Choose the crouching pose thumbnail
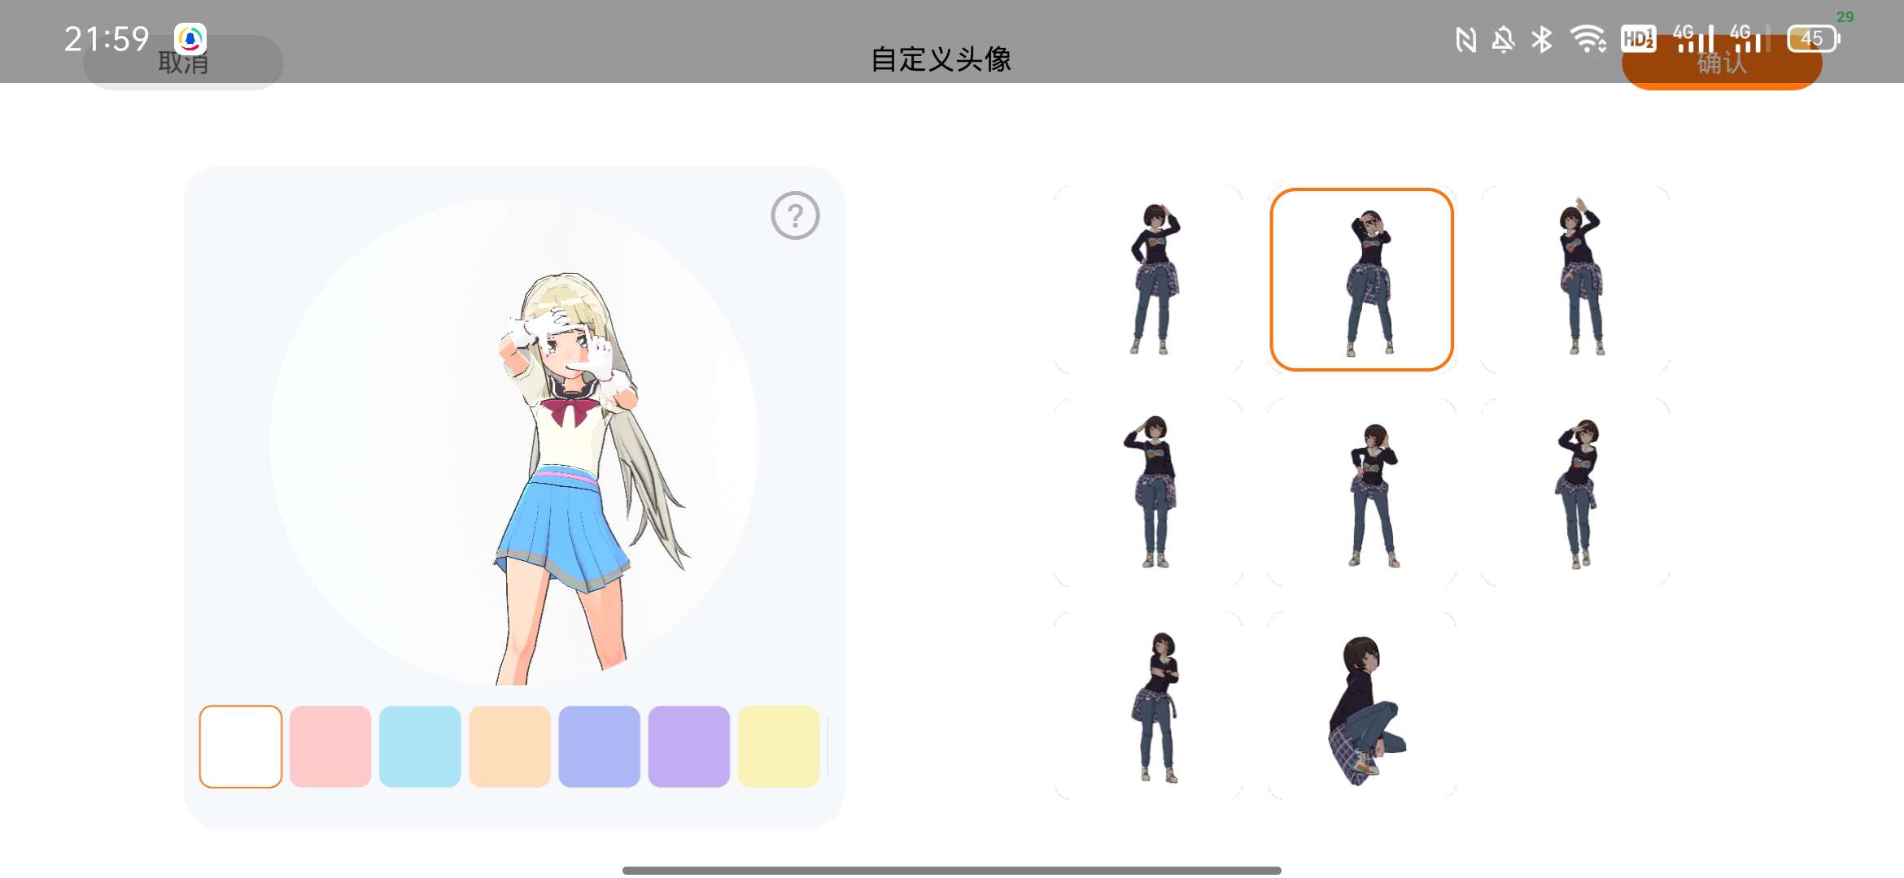 pyautogui.click(x=1361, y=706)
